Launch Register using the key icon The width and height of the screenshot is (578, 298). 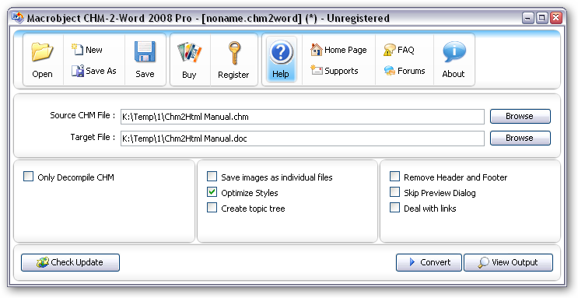coord(233,60)
